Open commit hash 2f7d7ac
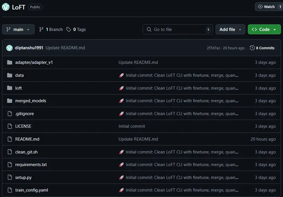Screen dimensions: 283x197 (x=213, y=48)
